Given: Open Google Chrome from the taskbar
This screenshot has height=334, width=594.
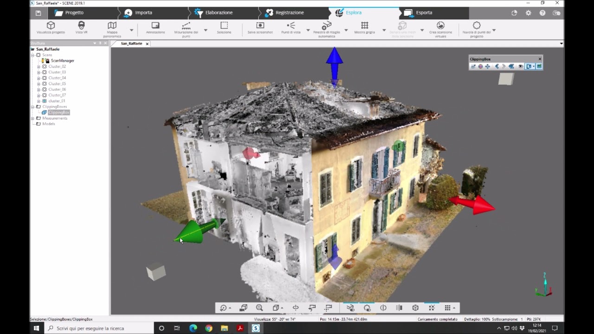Looking at the screenshot, I should [209, 328].
